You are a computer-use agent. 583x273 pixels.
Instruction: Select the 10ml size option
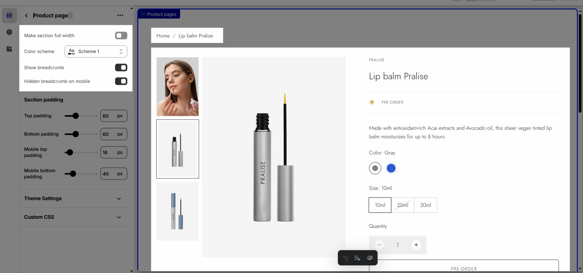point(380,205)
